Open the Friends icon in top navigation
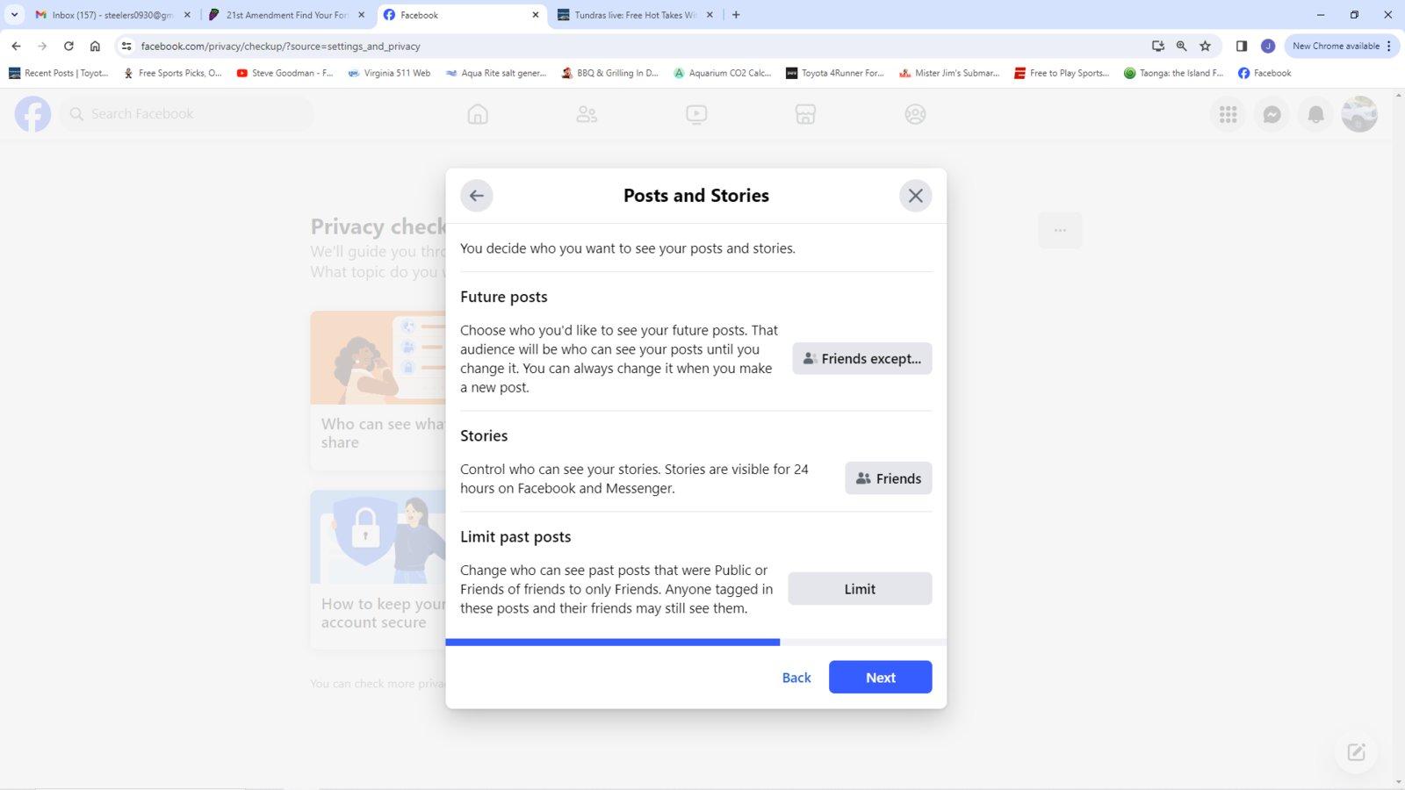This screenshot has height=790, width=1405. point(587,114)
